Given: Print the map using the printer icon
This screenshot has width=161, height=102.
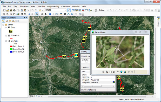Looking at the screenshot, I should pos(14,10).
